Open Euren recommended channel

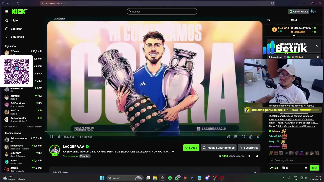23,162
